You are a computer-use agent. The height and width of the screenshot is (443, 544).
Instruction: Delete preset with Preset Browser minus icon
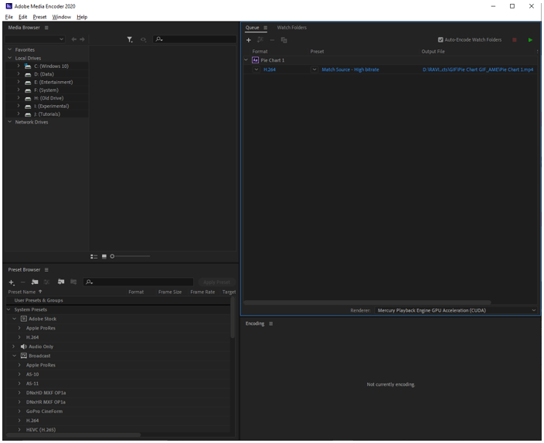click(23, 282)
